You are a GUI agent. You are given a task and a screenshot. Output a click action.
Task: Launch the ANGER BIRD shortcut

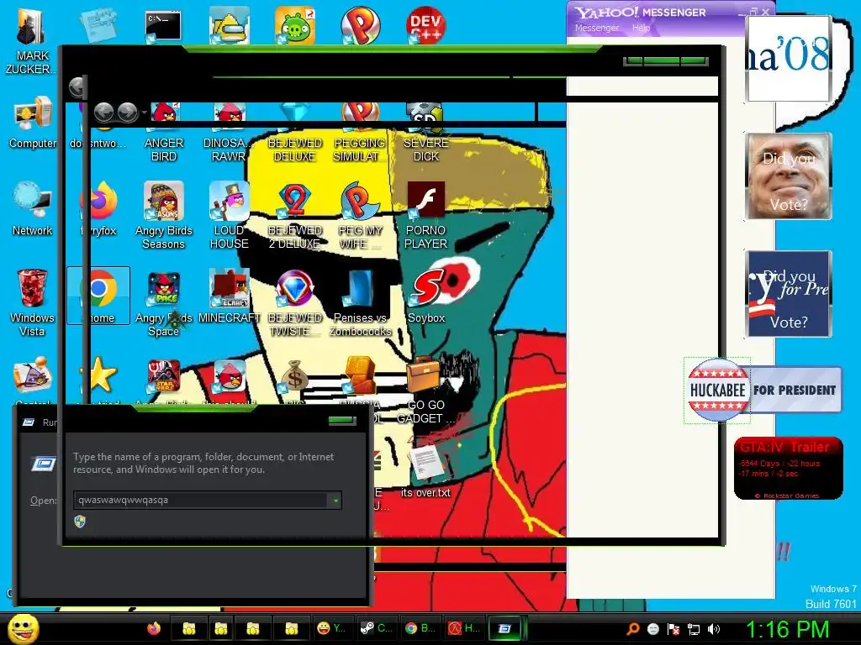[x=164, y=134]
